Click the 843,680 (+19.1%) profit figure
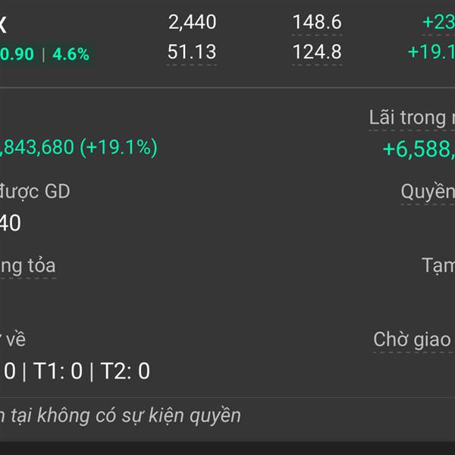455x455 pixels. [x=79, y=147]
